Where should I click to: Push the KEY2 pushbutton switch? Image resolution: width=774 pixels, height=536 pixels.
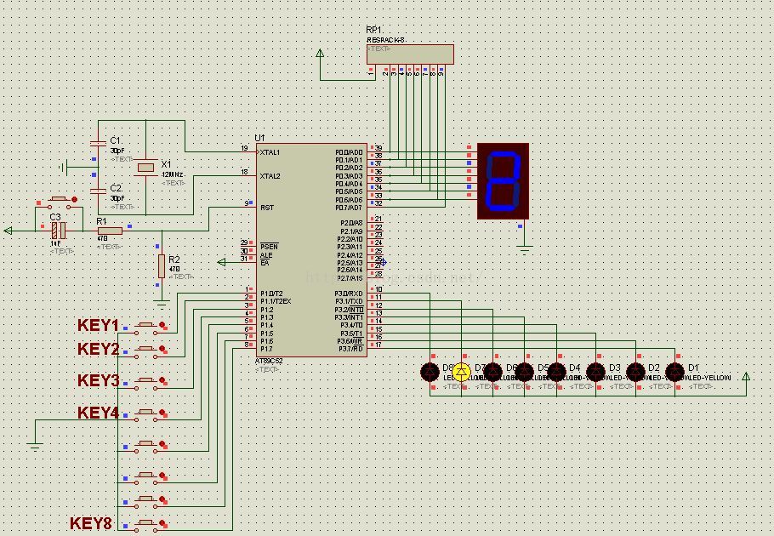click(x=145, y=351)
